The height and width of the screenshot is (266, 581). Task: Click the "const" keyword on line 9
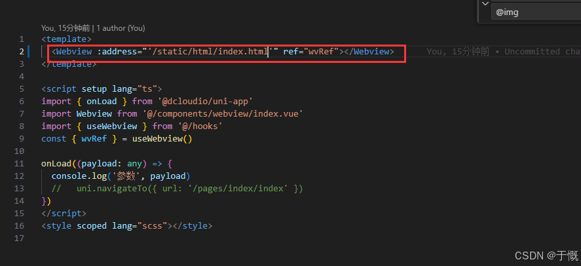[54, 138]
